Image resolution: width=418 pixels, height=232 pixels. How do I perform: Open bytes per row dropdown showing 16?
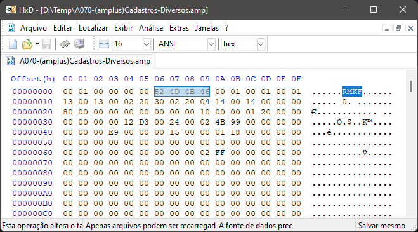click(147, 44)
